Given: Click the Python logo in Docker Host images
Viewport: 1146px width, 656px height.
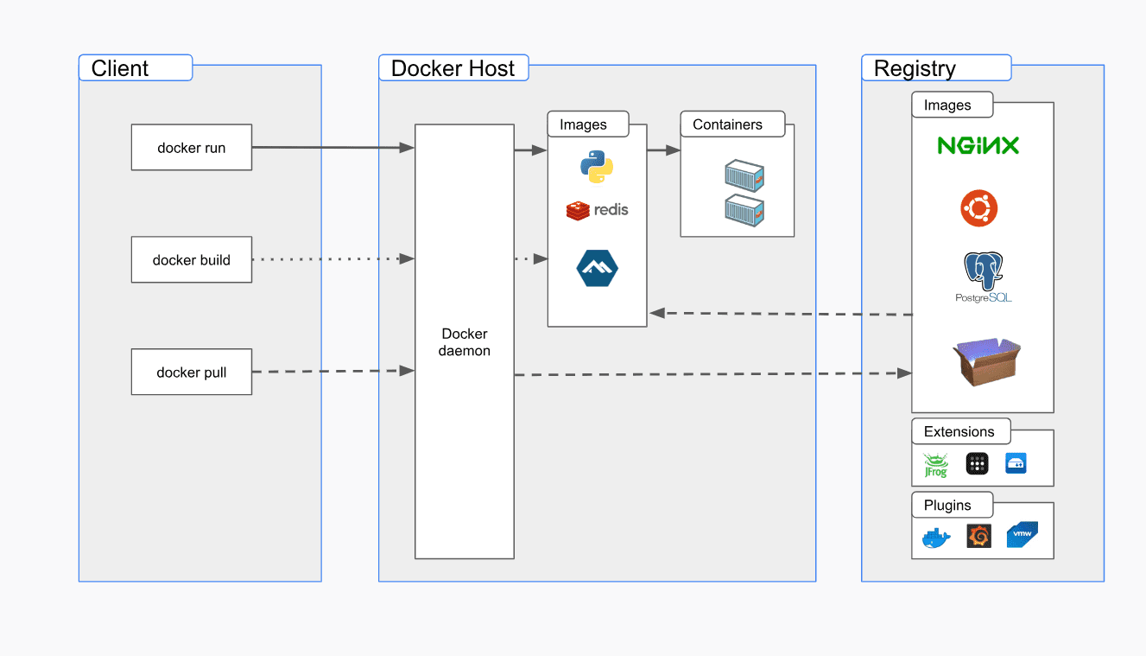Looking at the screenshot, I should (x=597, y=167).
